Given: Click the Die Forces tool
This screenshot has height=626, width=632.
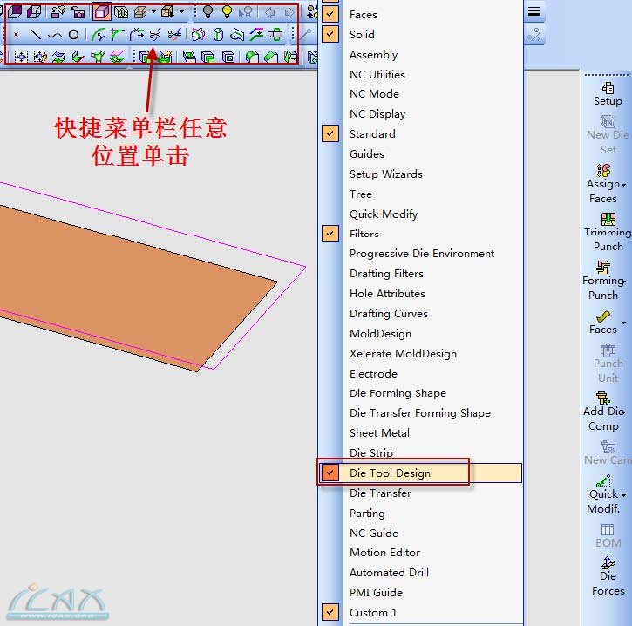Looking at the screenshot, I should click(x=608, y=576).
